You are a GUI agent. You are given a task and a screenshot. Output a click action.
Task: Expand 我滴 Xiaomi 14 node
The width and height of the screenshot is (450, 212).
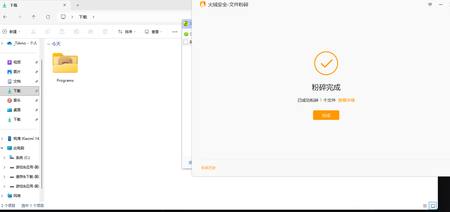(x=2, y=139)
